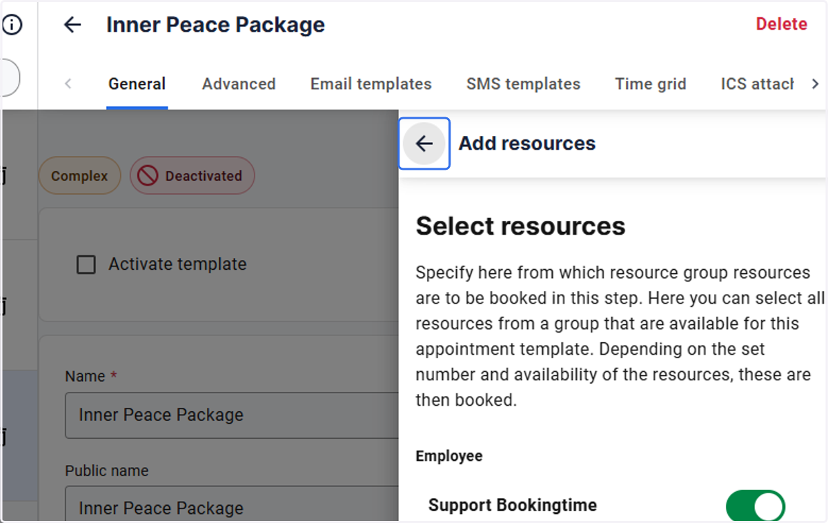Click the back arrow in Add resources panel
Screen dimensions: 828x523
coord(424,144)
